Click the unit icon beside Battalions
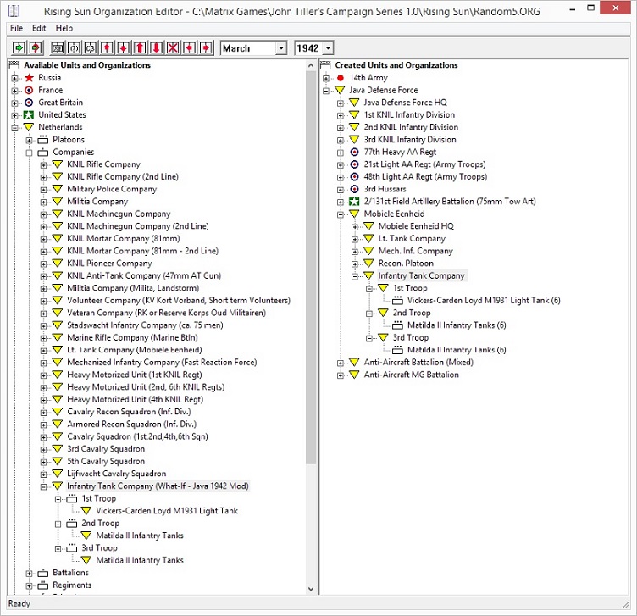 [43, 573]
